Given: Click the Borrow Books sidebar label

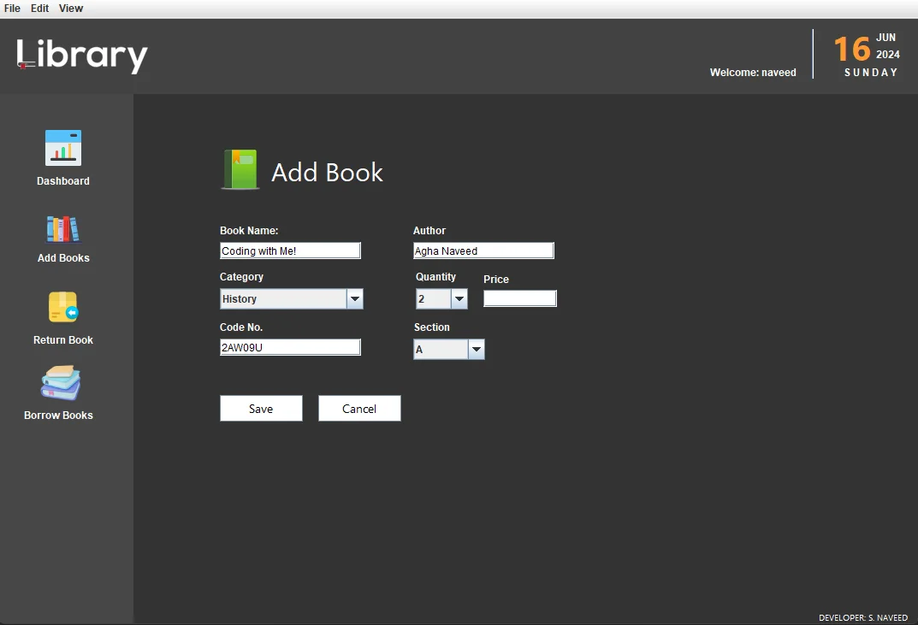Looking at the screenshot, I should (x=58, y=416).
